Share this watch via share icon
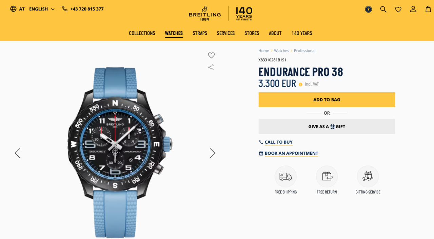This screenshot has width=434, height=239. pos(211,67)
